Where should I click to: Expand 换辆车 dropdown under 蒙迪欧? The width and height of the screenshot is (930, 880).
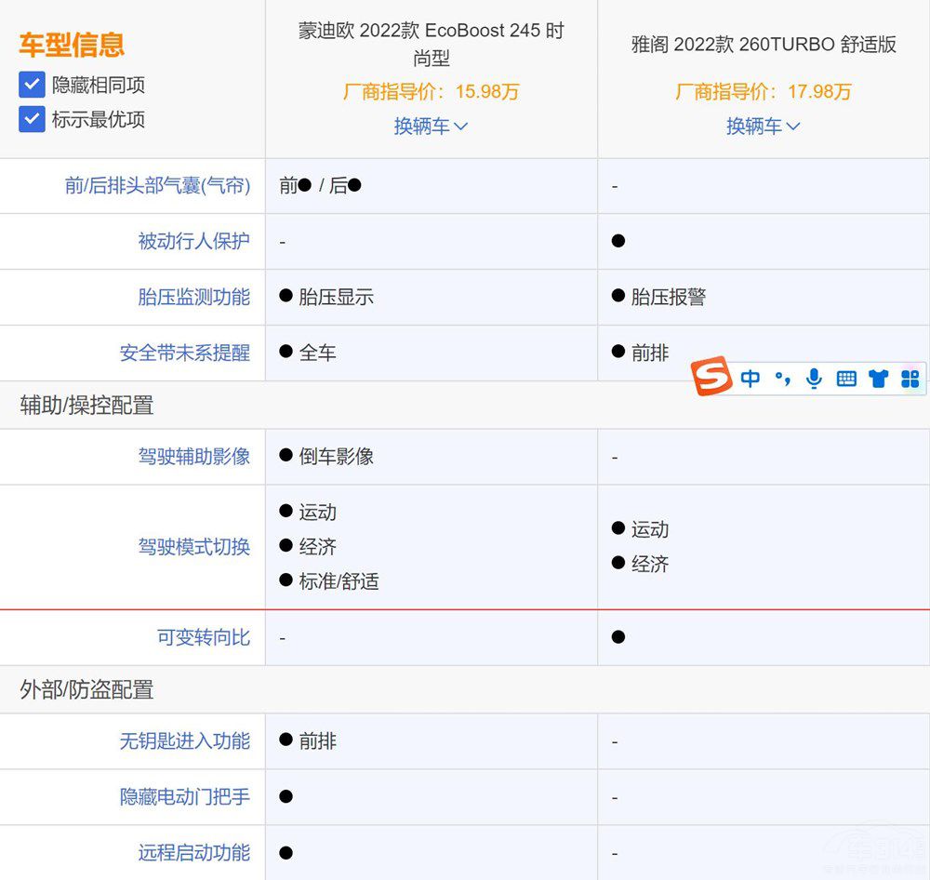click(x=431, y=127)
